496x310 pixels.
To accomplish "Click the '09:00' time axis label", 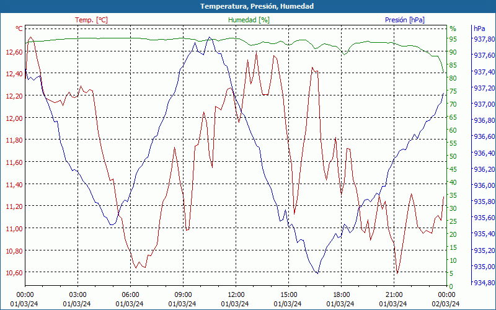I will [x=183, y=294].
